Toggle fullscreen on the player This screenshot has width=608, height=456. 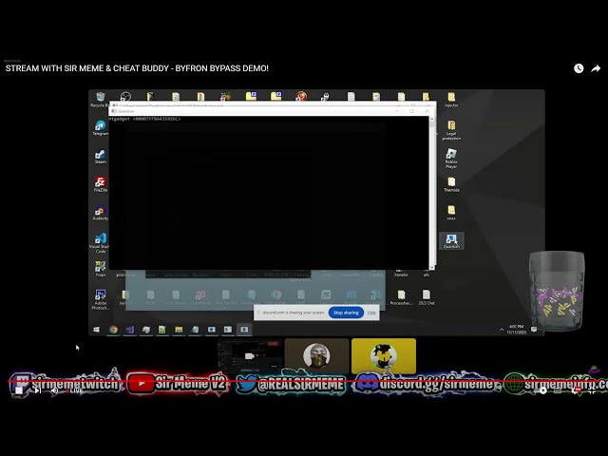pos(592,390)
